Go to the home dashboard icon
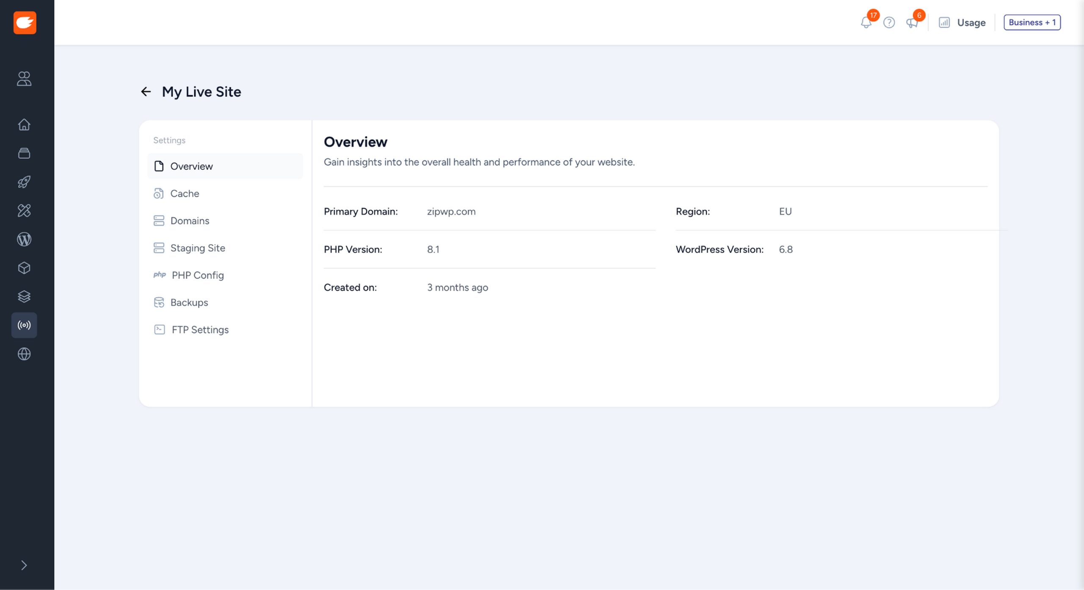This screenshot has width=1084, height=590. [x=24, y=124]
